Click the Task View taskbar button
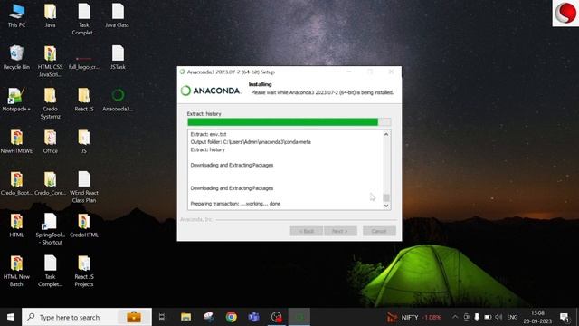The width and height of the screenshot is (579, 326). (x=163, y=317)
